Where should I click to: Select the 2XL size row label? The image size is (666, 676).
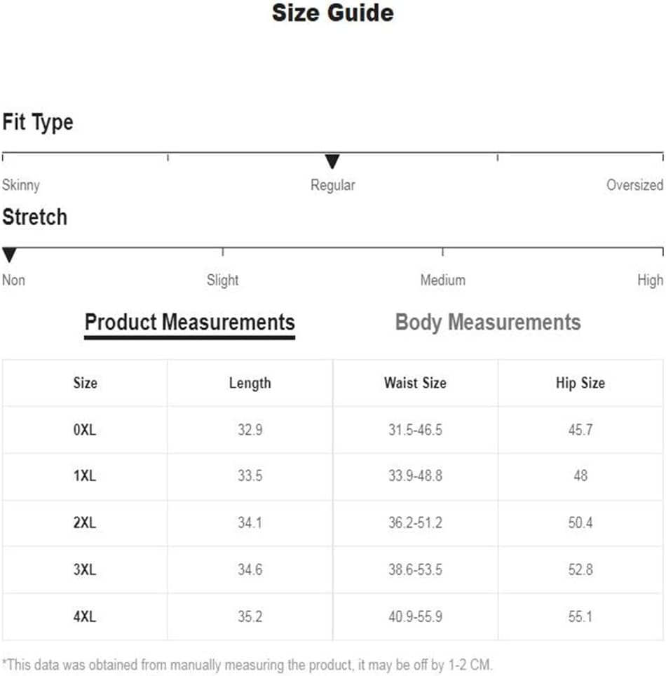click(x=85, y=523)
